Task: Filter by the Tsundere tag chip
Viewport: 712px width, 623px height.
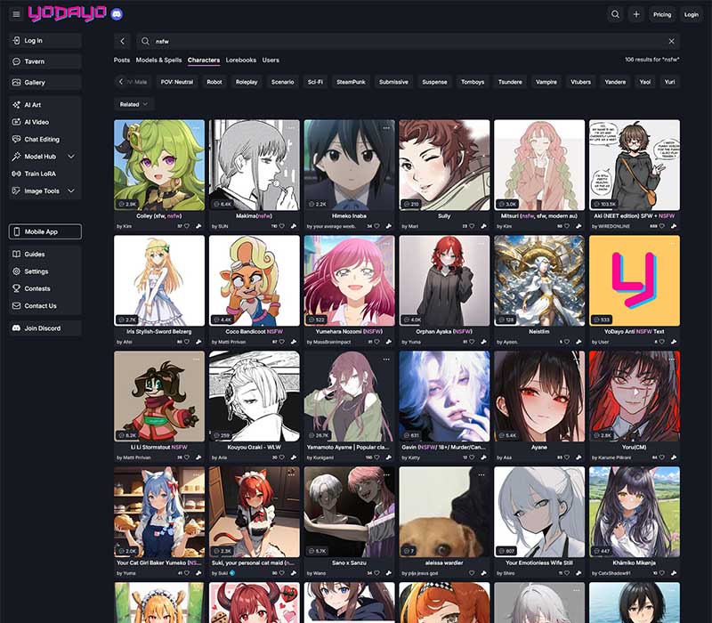Action: [510, 82]
